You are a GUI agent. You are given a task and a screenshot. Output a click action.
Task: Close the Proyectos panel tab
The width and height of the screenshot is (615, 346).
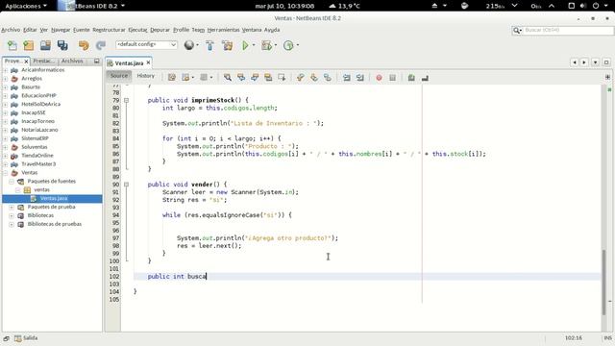26,62
